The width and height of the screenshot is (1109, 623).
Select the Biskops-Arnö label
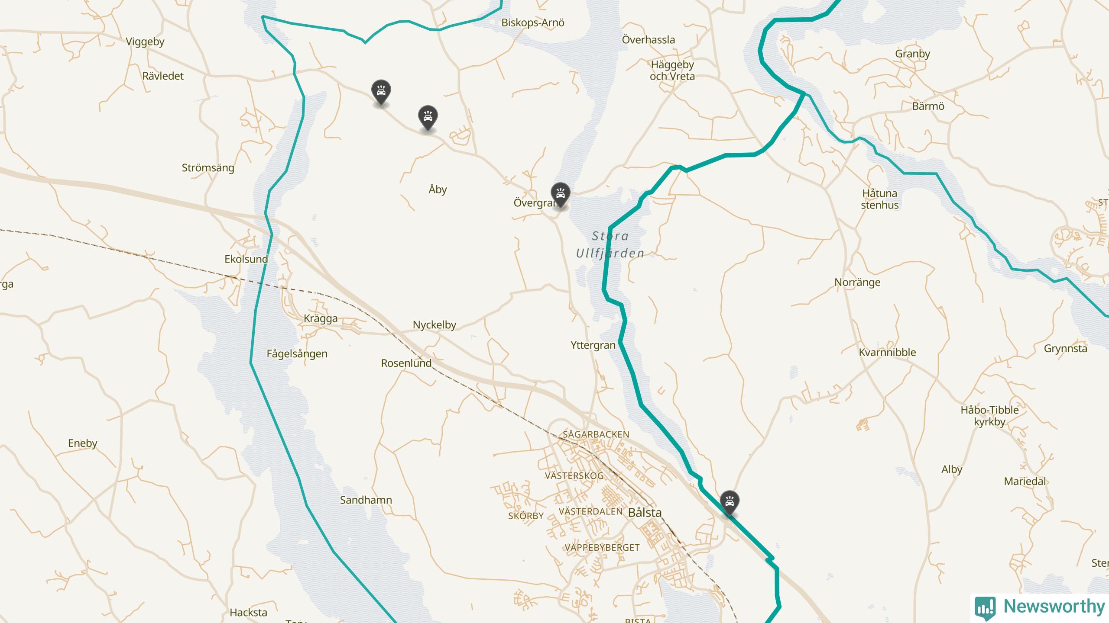click(x=533, y=23)
